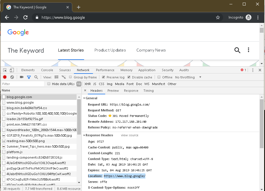Select the All filter type

79,84
